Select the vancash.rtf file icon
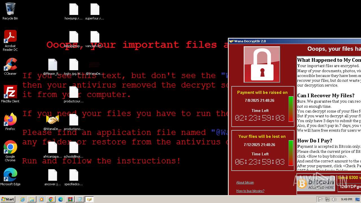Viewport: 361px width, 203px height. coord(95,39)
